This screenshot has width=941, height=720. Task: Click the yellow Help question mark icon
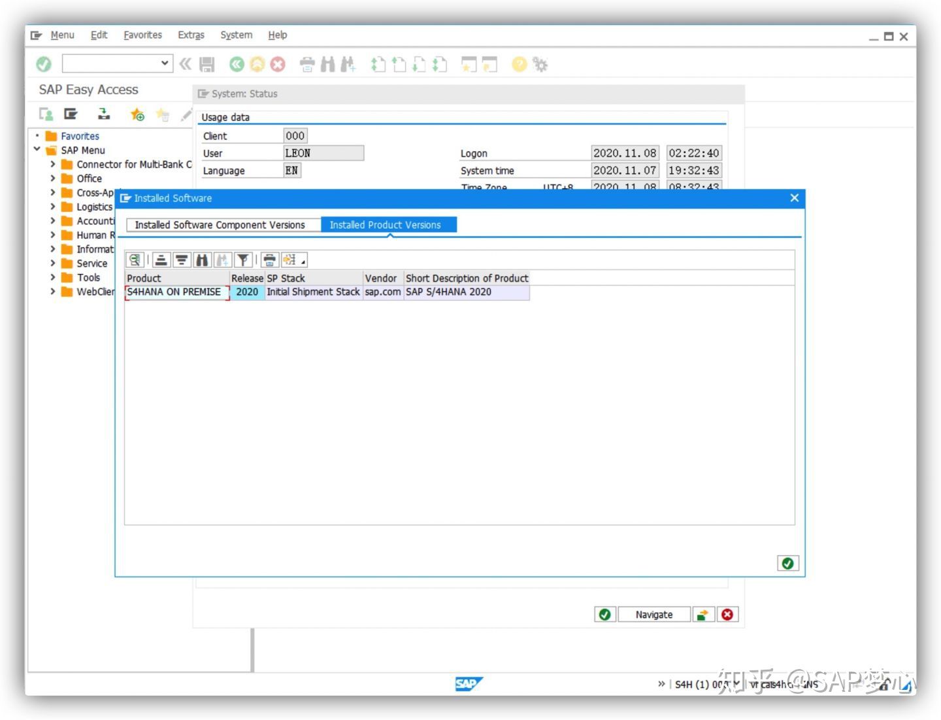pyautogui.click(x=520, y=64)
